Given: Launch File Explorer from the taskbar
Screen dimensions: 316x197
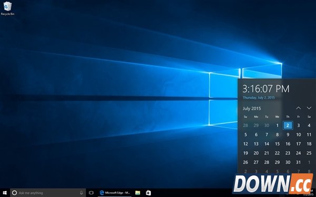Looking at the screenshot, I should (137, 193).
